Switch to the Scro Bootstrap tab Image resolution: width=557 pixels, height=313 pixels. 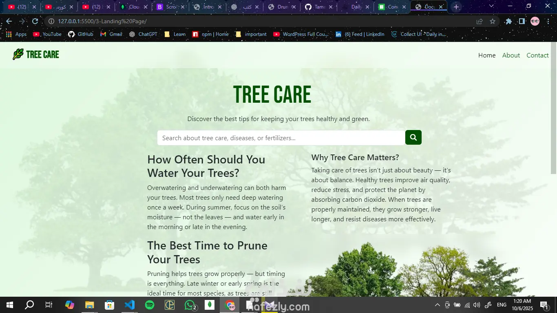click(171, 7)
